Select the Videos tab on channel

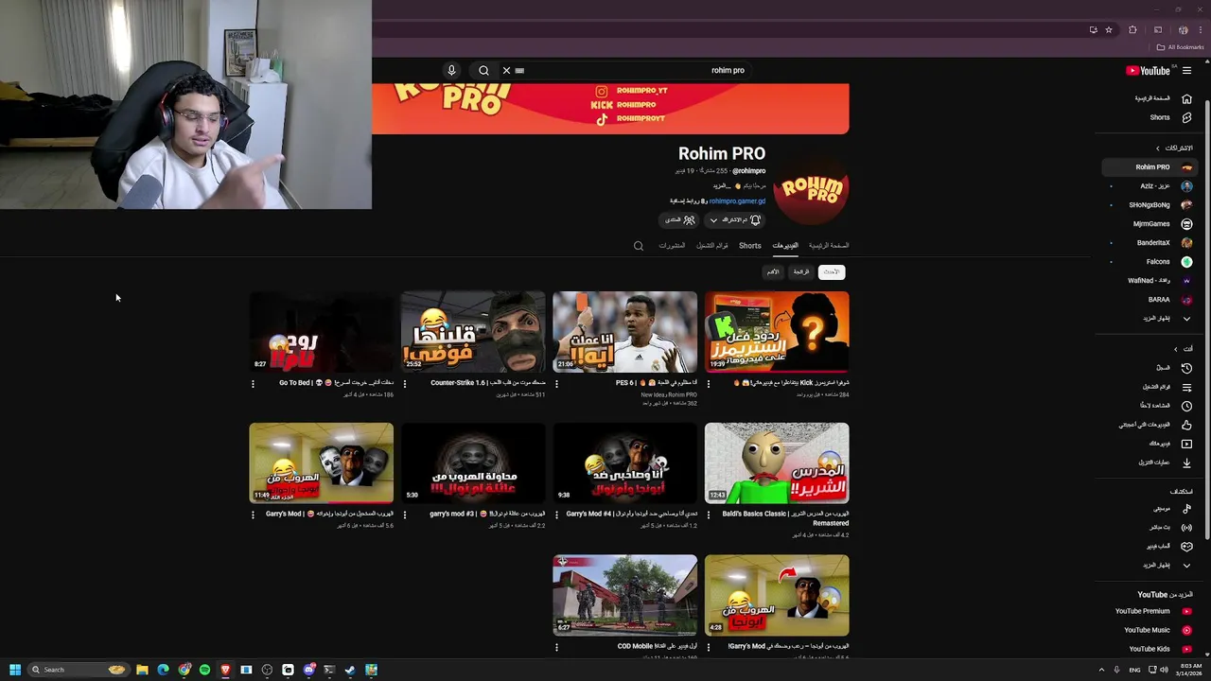(x=785, y=245)
